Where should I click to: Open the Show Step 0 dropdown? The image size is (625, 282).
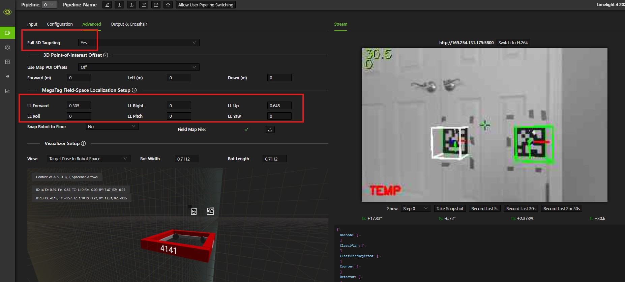pos(416,208)
